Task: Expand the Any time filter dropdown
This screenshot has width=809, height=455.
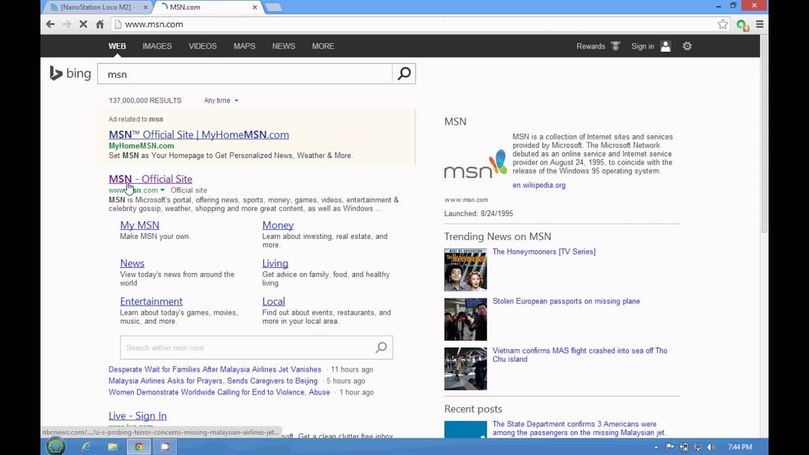Action: pos(221,100)
